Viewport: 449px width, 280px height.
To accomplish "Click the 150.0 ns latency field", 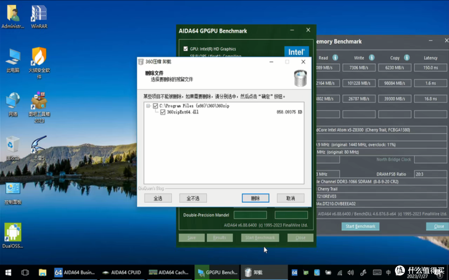I will tap(430, 68).
